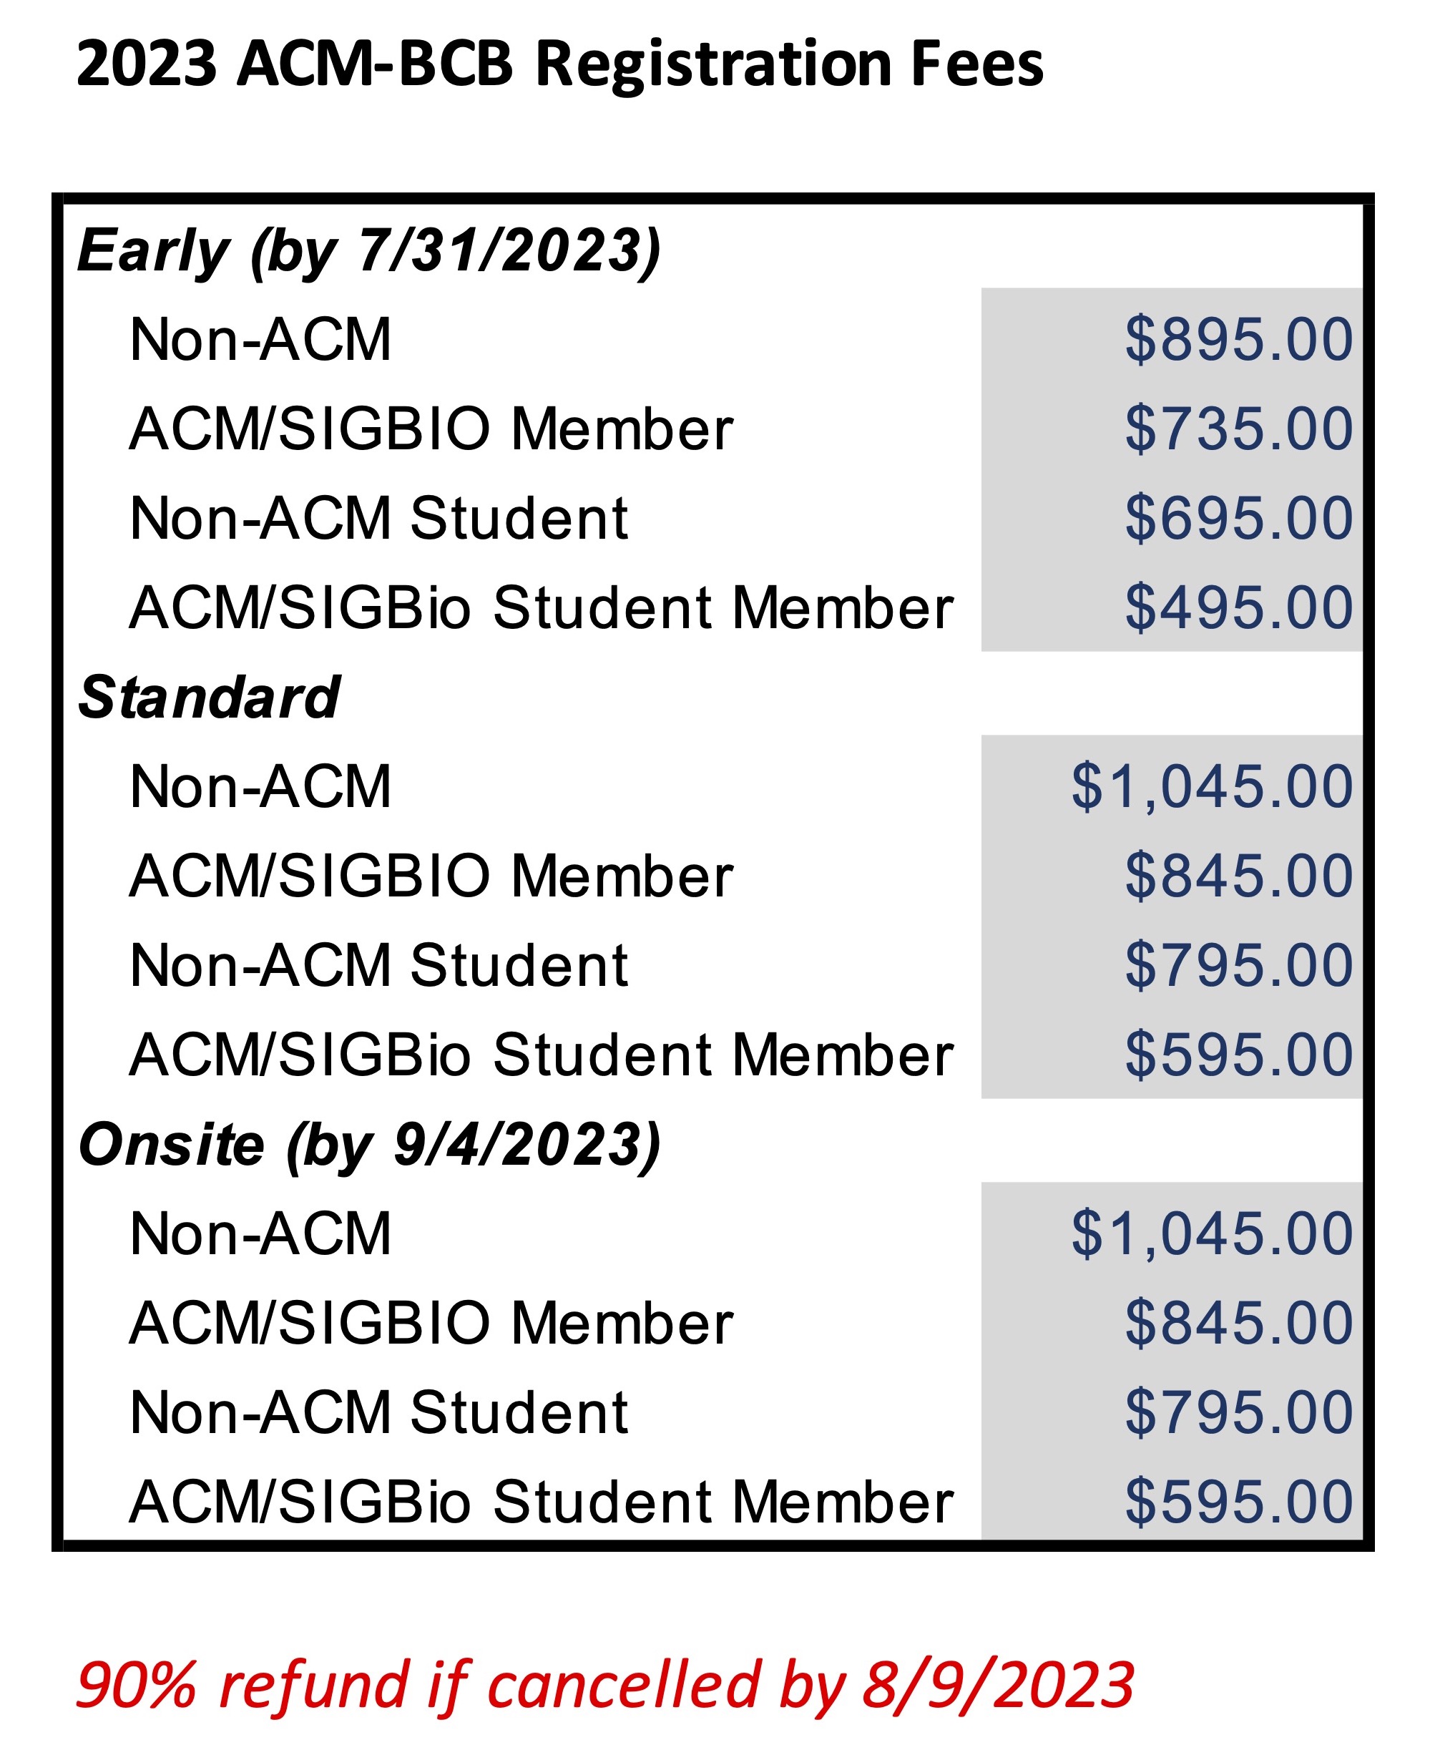The height and width of the screenshot is (1755, 1430).
Task: Select the $495.00 early student member fee
Action: (x=1238, y=607)
